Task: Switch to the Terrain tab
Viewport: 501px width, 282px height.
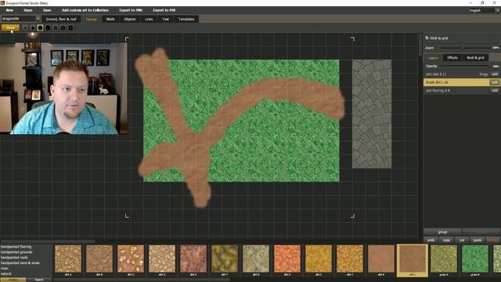Action: click(91, 19)
